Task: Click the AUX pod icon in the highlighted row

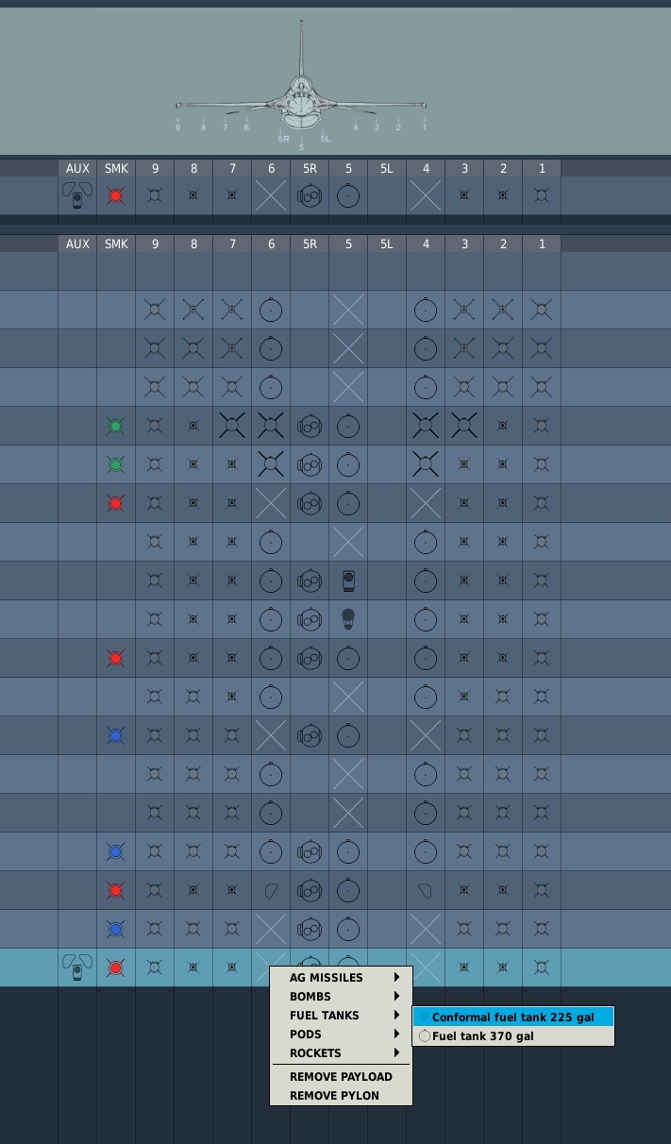Action: click(77, 967)
